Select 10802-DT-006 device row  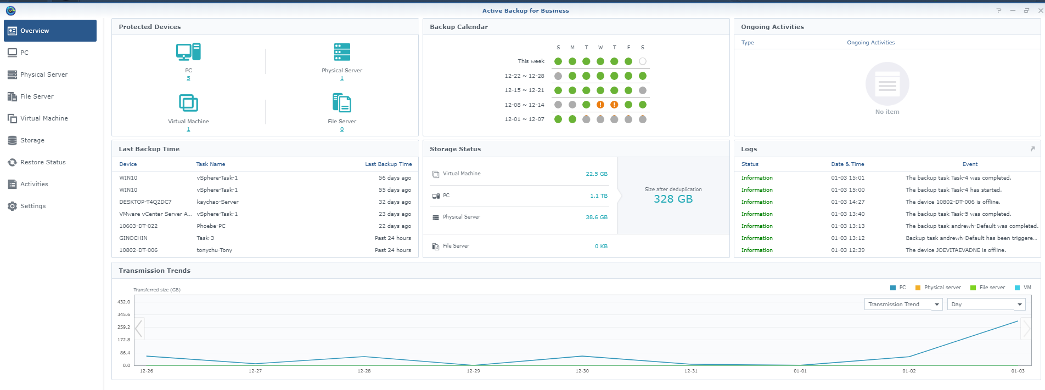265,250
